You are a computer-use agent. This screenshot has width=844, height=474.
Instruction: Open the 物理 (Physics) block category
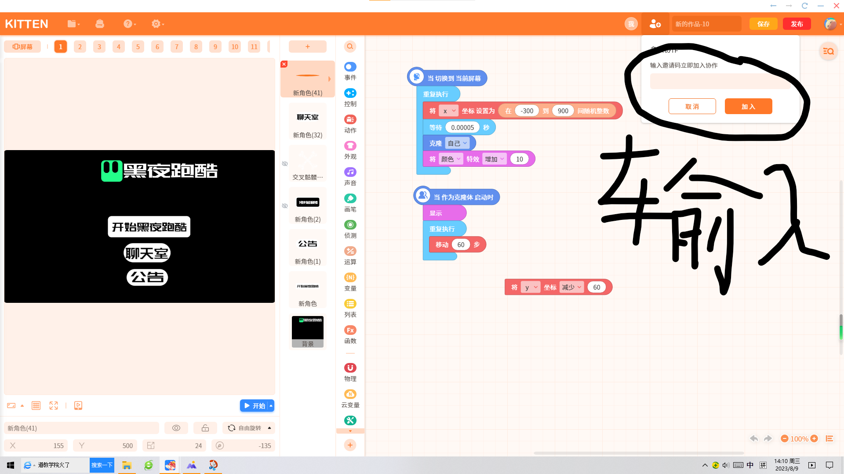pos(350,372)
